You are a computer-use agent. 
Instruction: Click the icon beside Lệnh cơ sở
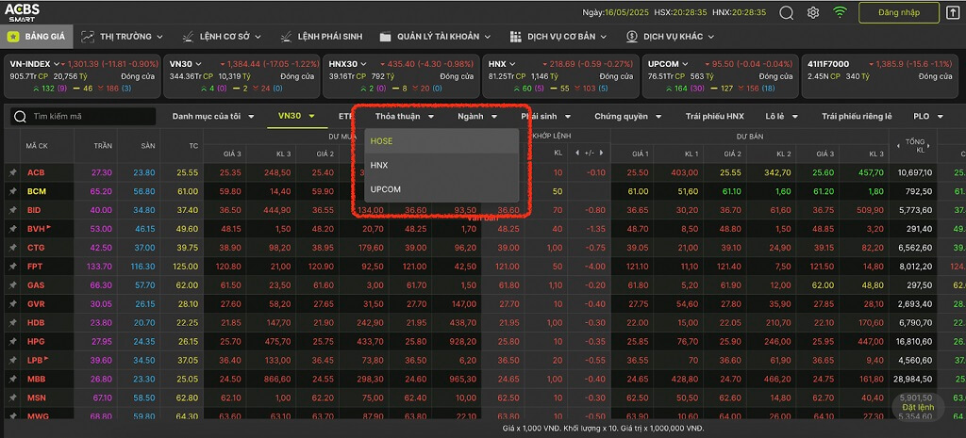(189, 37)
